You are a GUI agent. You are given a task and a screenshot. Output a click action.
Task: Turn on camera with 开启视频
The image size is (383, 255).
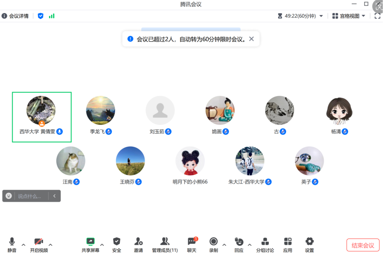[39, 242]
